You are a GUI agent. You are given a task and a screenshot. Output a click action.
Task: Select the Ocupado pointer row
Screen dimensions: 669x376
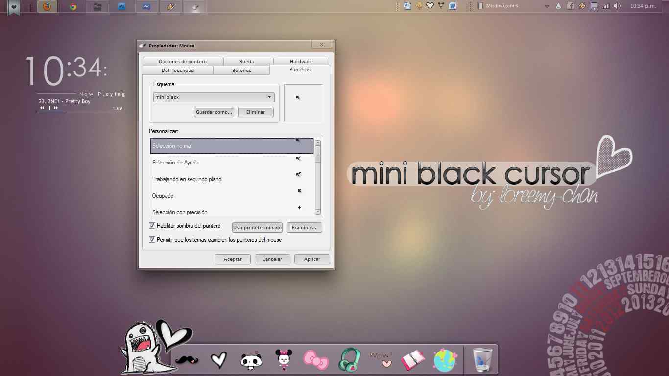click(x=232, y=196)
